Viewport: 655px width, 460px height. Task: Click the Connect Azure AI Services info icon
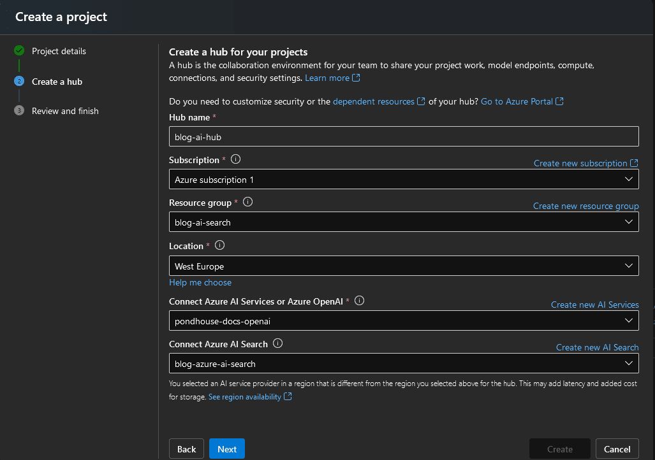[x=359, y=300]
